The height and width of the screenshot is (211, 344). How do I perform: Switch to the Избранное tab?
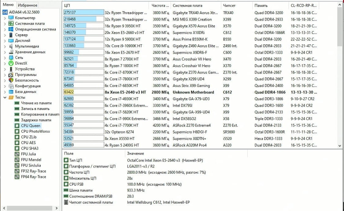point(28,5)
